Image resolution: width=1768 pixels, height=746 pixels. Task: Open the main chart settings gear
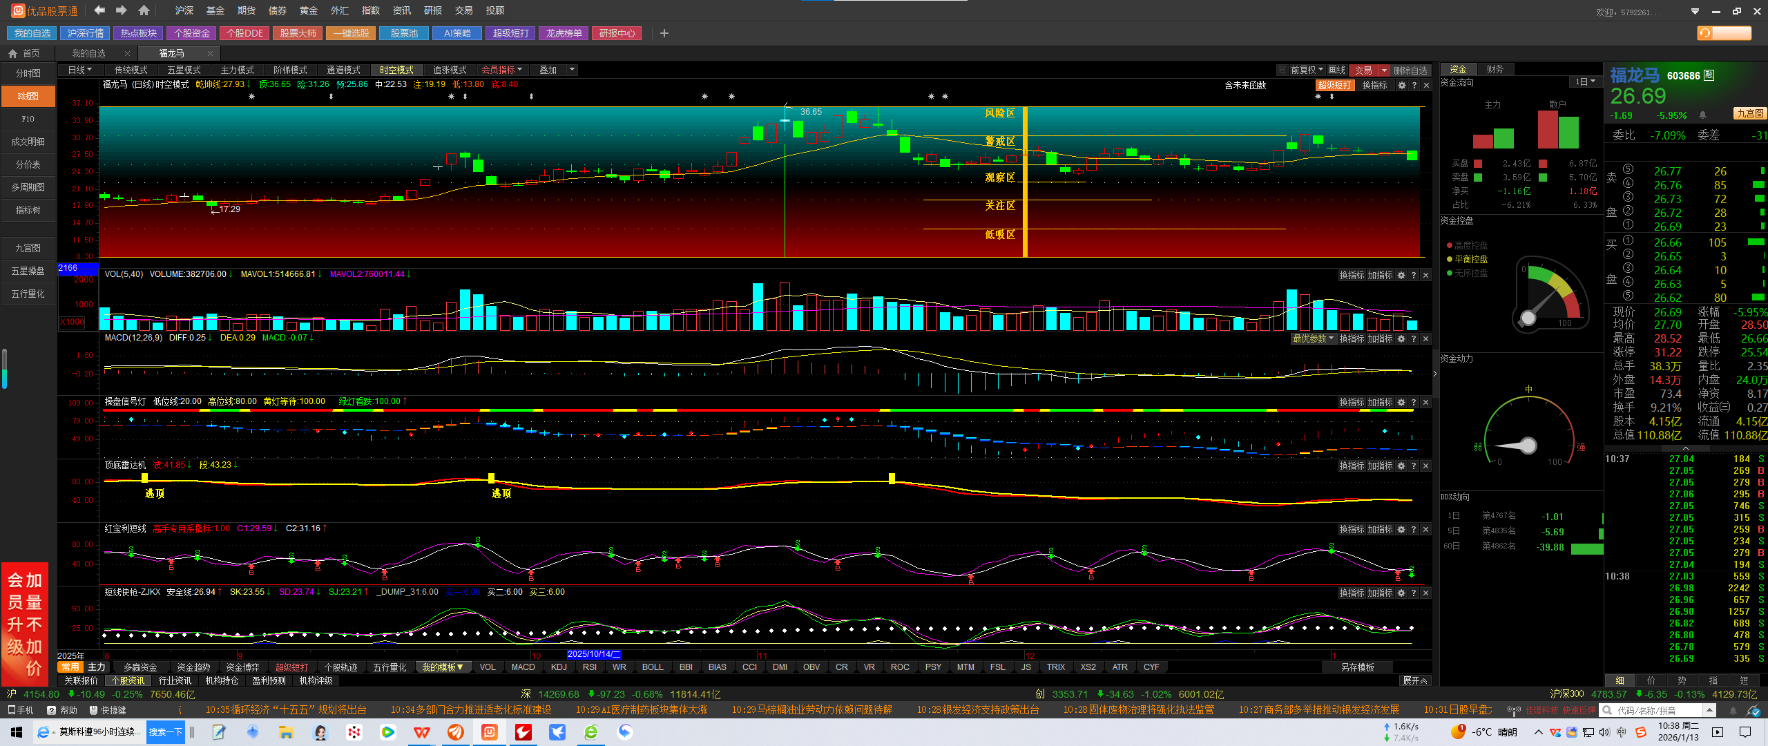tap(1401, 85)
